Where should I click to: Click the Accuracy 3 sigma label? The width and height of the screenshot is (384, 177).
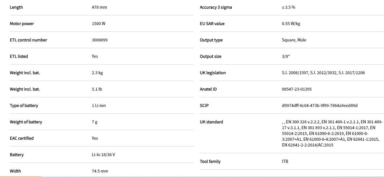[x=216, y=7]
